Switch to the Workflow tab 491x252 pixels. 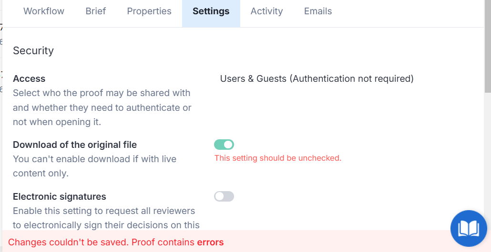click(44, 11)
